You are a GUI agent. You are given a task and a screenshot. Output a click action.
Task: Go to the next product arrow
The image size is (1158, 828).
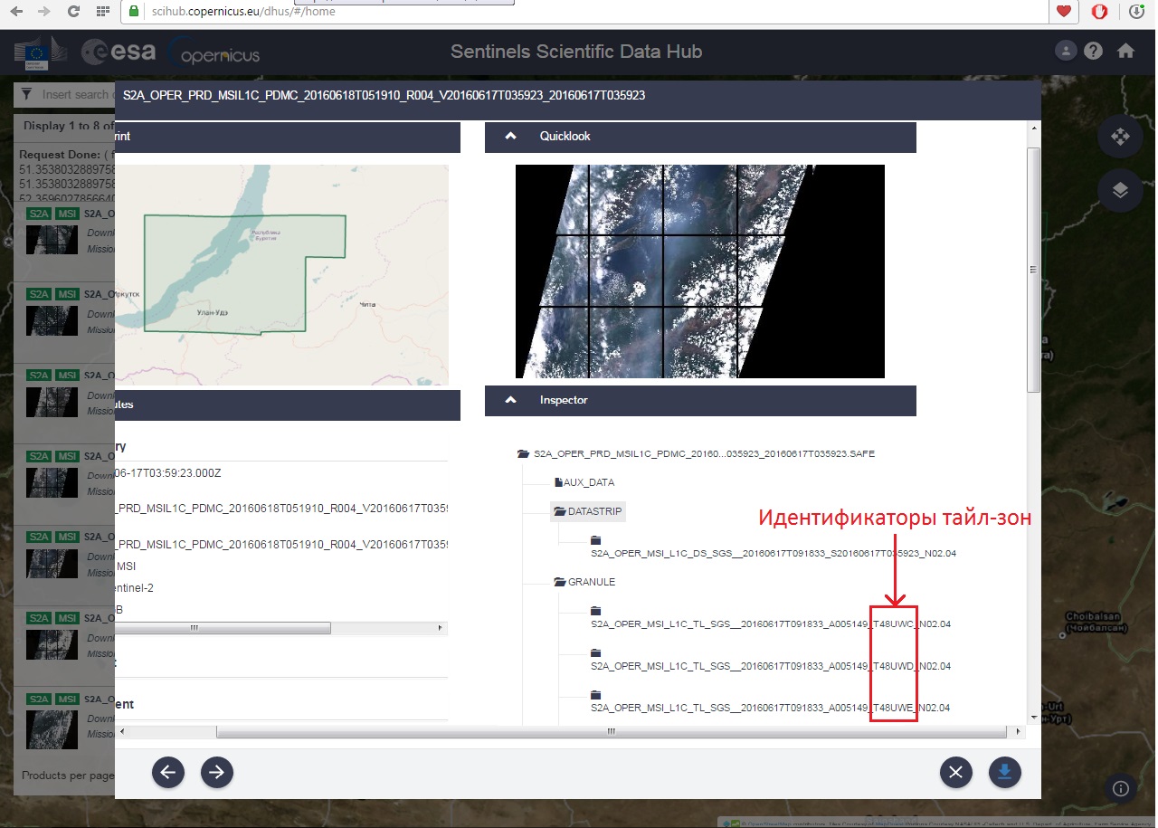[217, 772]
